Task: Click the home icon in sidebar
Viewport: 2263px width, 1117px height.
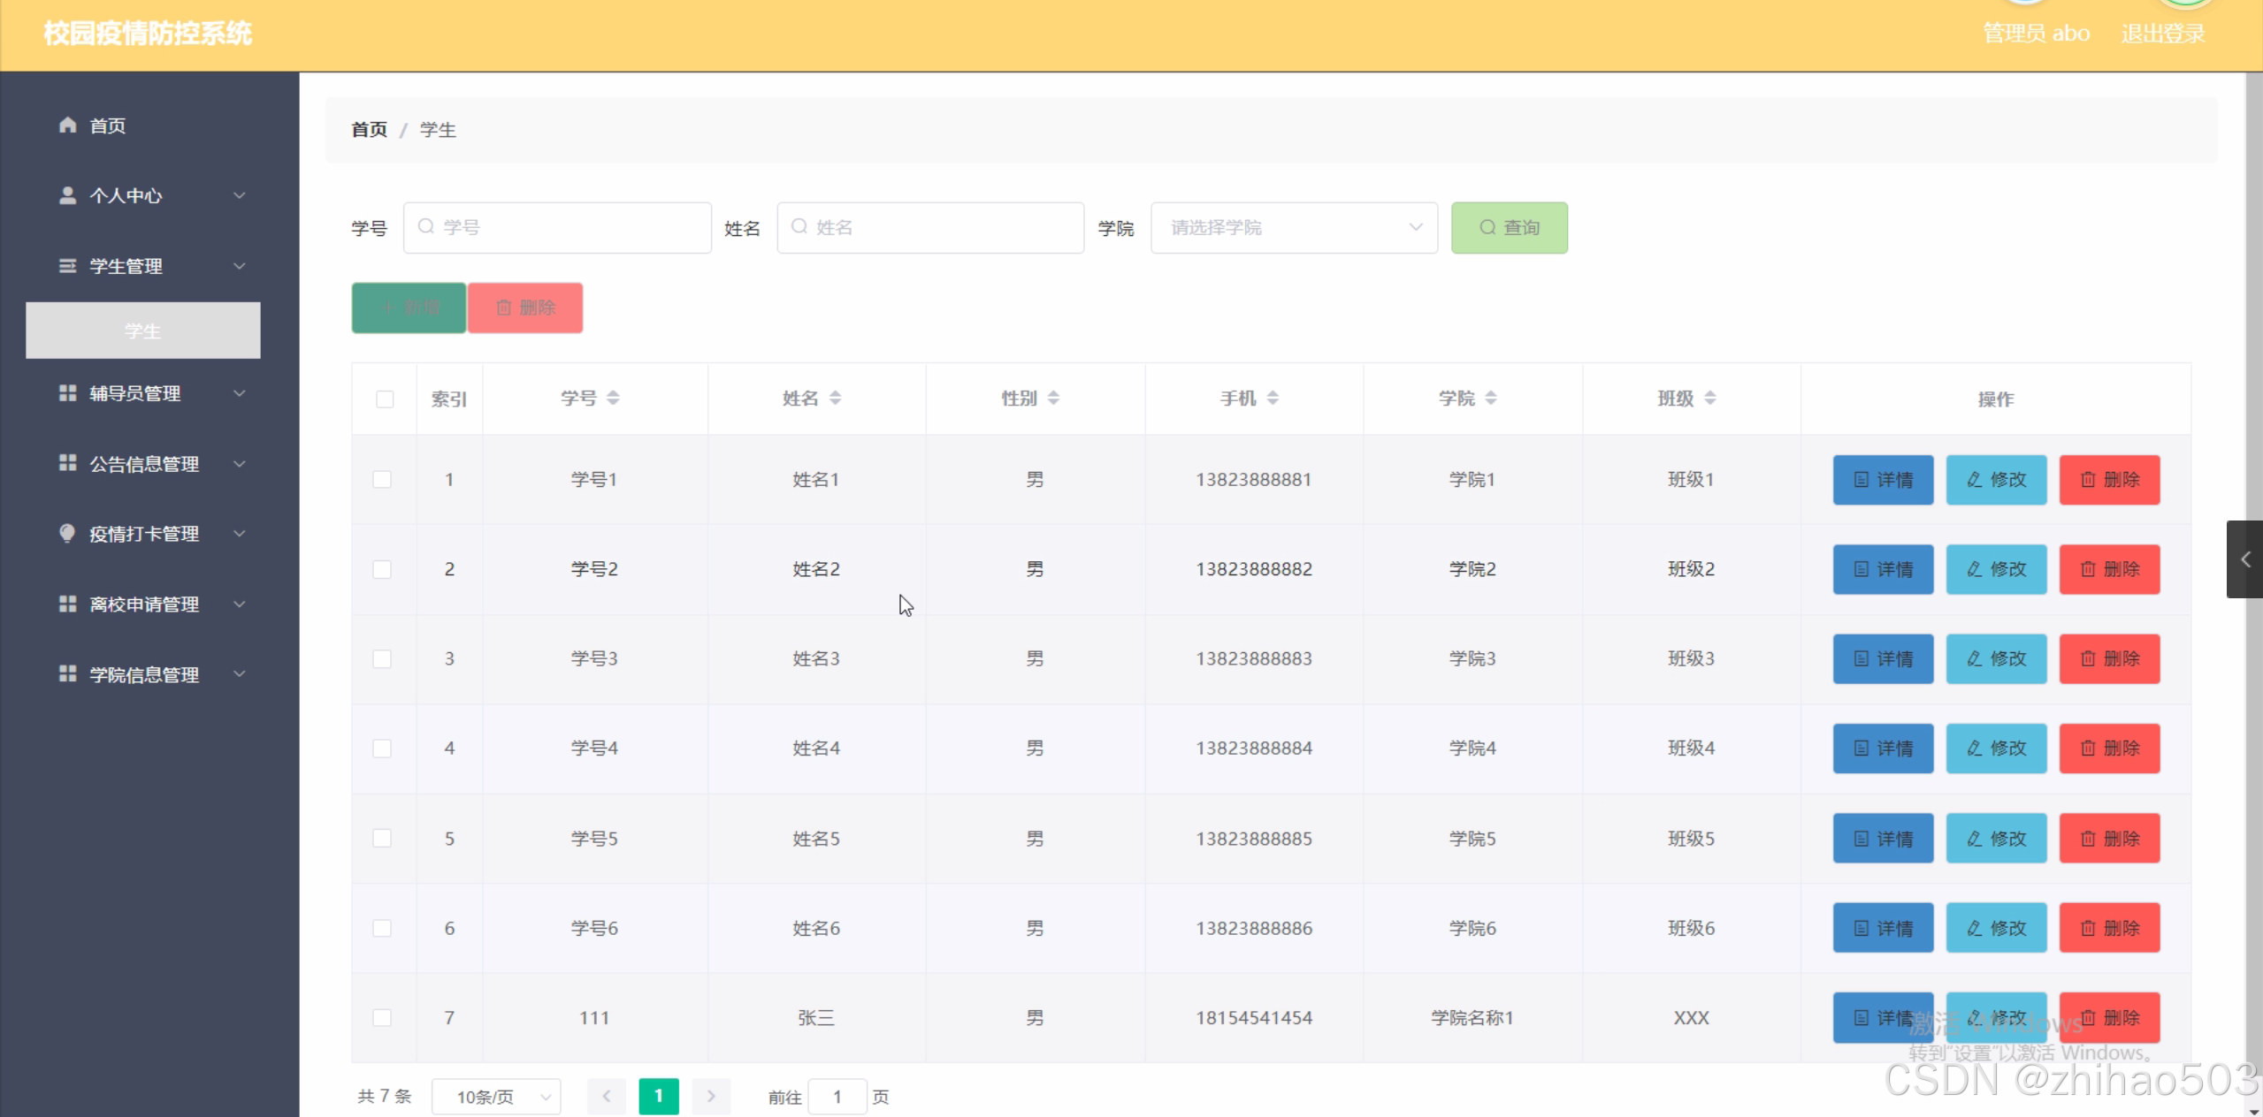Action: tap(67, 125)
